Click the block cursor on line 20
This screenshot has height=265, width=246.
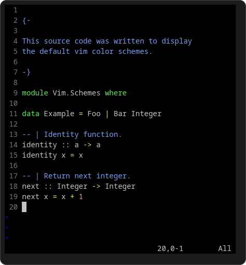click(x=24, y=207)
